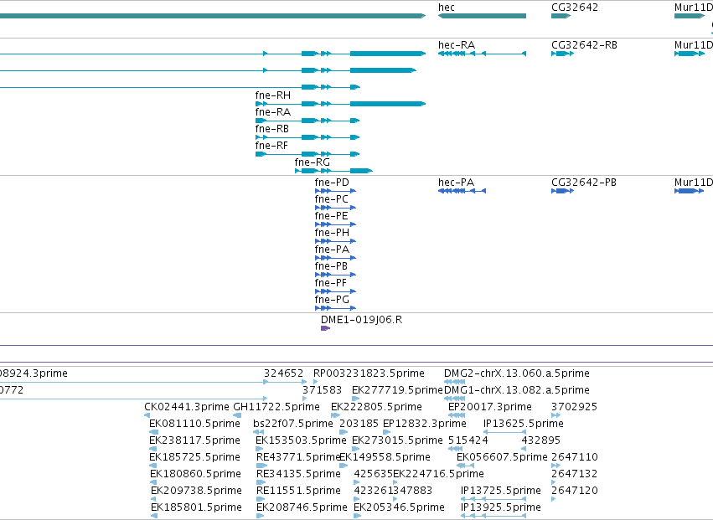Viewport: 713px width, 520px height.
Task: Click the EK153503.5prime EST label
Action: [301, 440]
